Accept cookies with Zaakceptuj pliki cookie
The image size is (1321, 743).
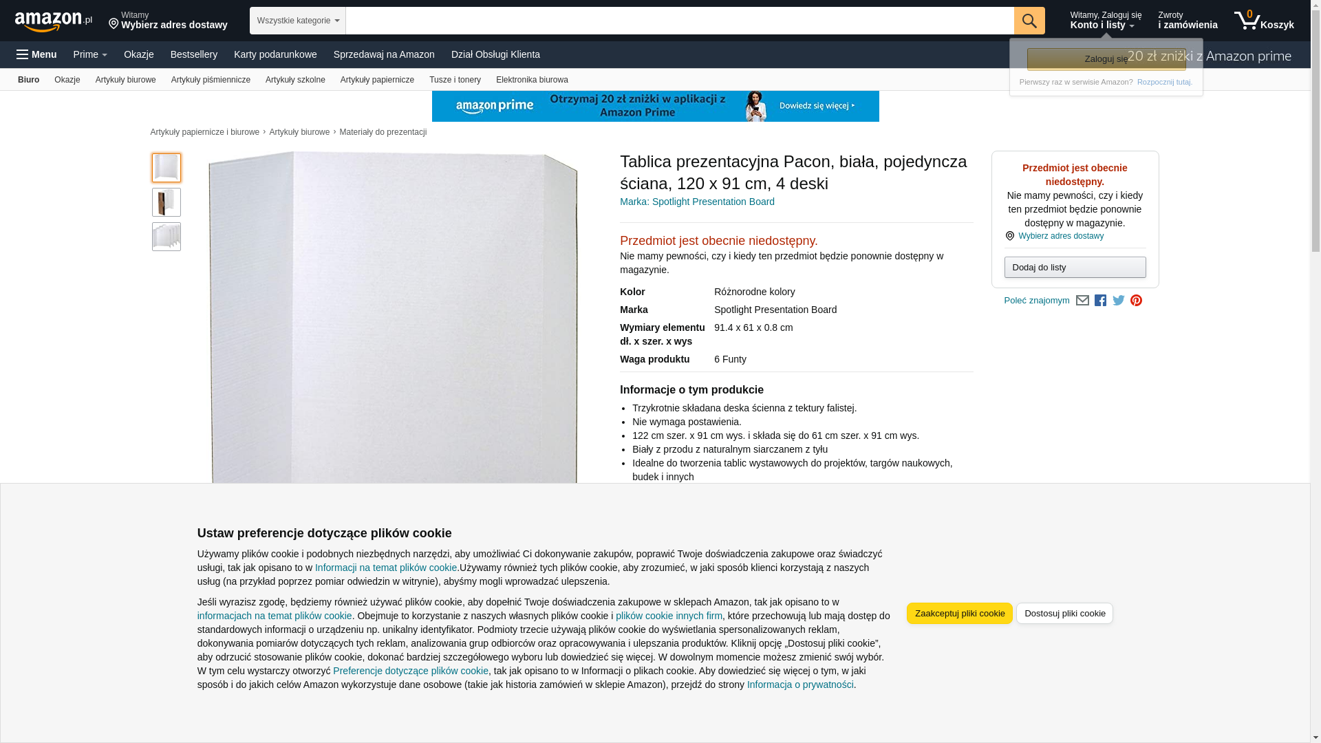(960, 614)
